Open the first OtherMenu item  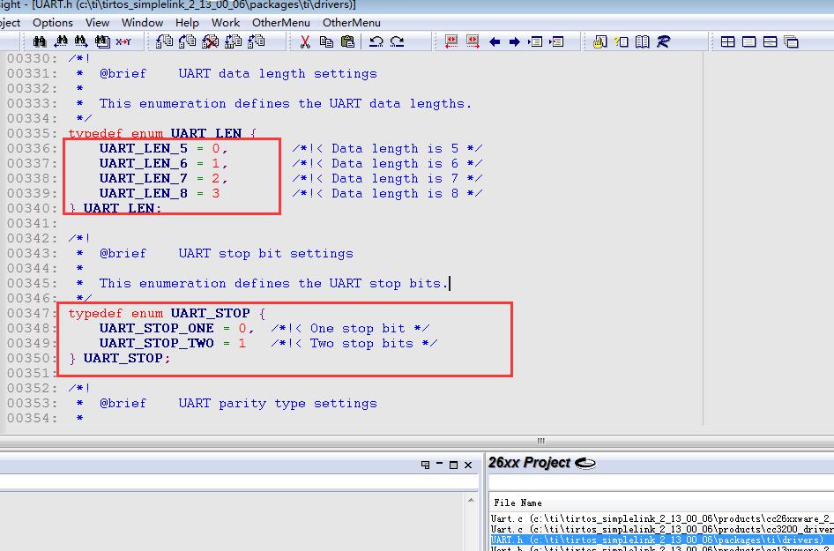click(x=281, y=23)
